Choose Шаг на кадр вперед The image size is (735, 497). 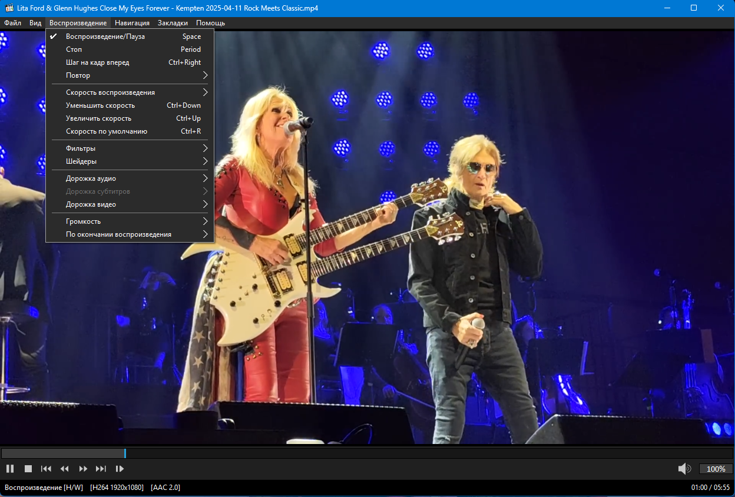[x=130, y=62]
